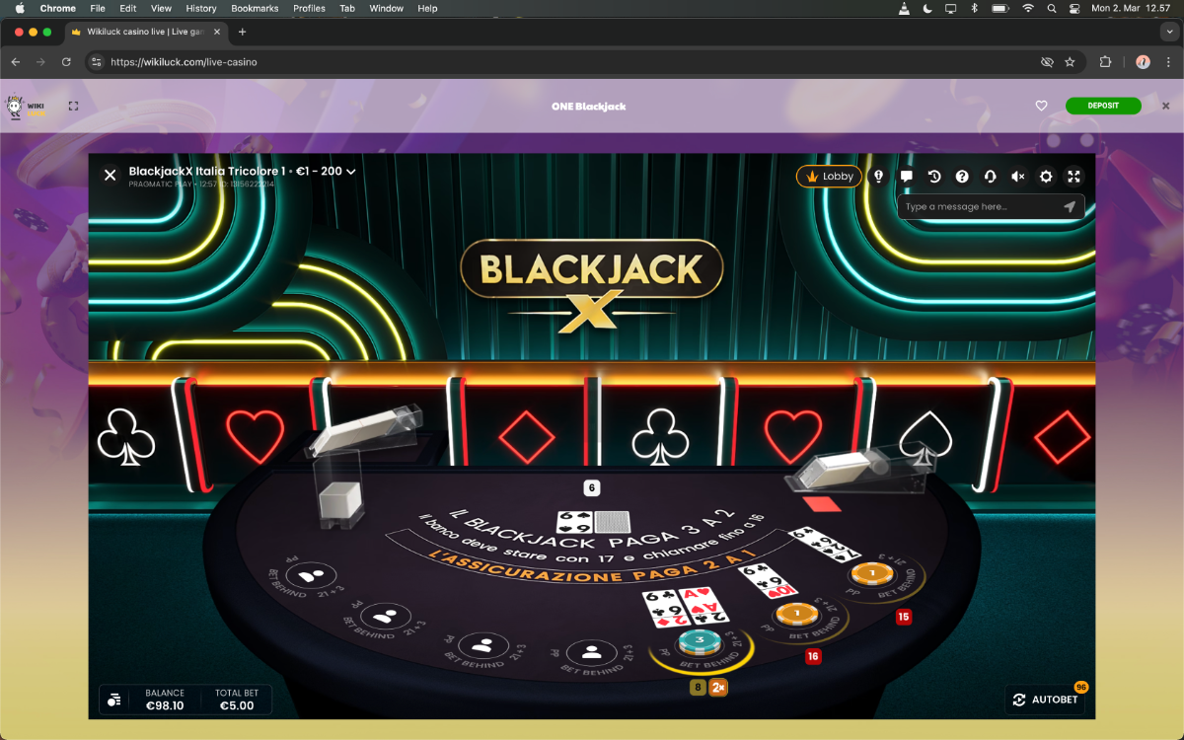Image resolution: width=1184 pixels, height=740 pixels.
Task: Add game to favorites with the heart icon
Action: 1041,106
